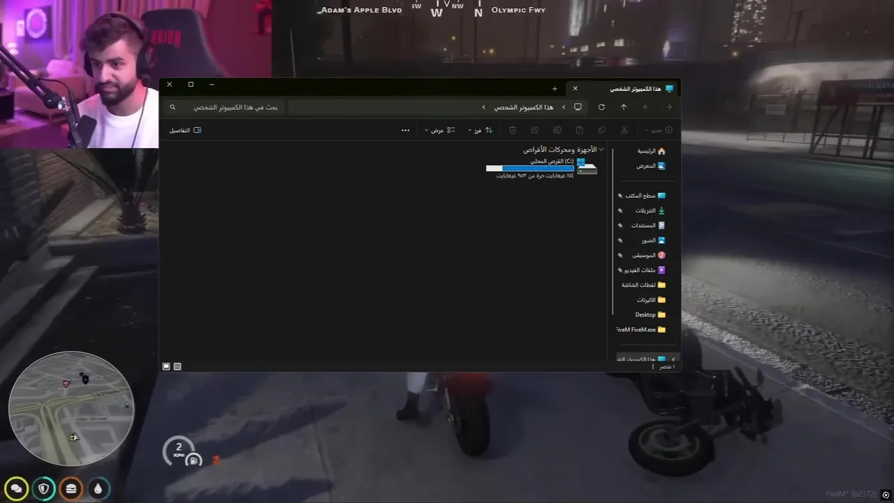Refresh the Explorer window
894x503 pixels.
point(601,107)
